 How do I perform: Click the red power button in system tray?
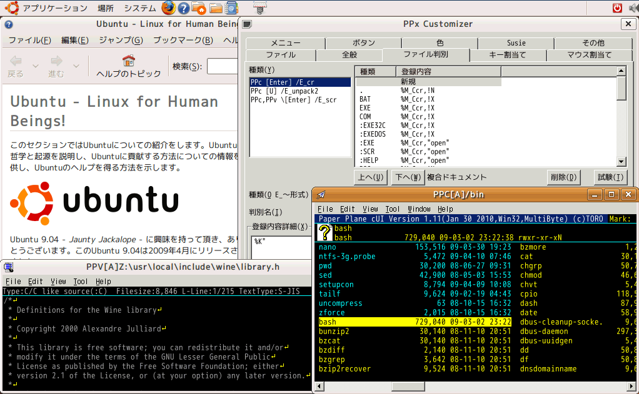617,8
